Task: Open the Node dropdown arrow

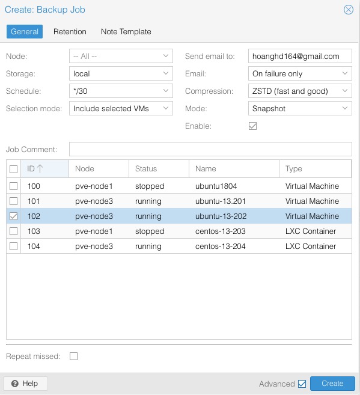Action: click(166, 56)
